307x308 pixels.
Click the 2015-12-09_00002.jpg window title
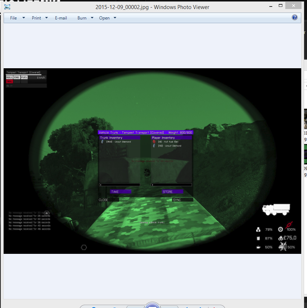(x=152, y=7)
